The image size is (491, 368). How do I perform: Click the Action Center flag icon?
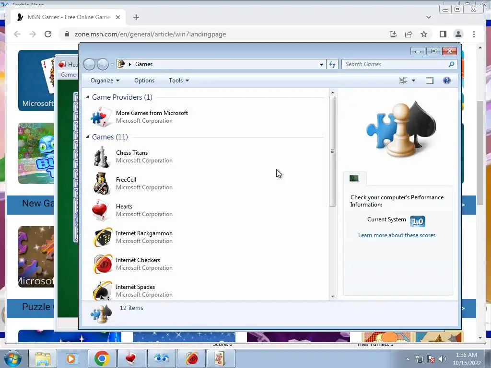tap(431, 359)
